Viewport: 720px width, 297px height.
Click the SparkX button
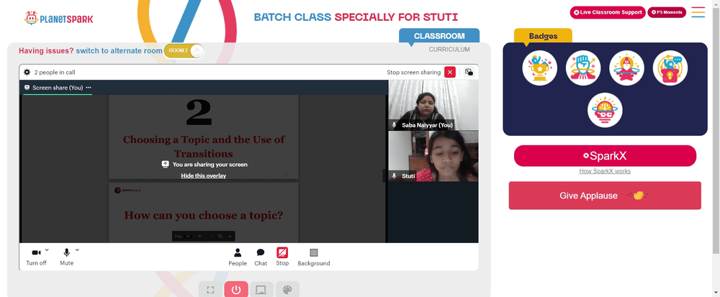[x=605, y=156]
